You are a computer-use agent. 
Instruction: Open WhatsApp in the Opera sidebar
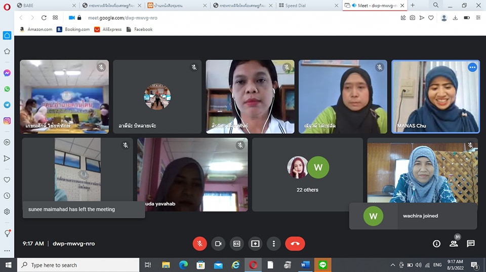(7, 89)
